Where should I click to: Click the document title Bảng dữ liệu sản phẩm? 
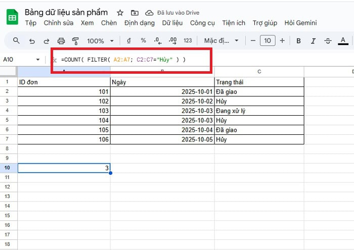pyautogui.click(x=66, y=13)
